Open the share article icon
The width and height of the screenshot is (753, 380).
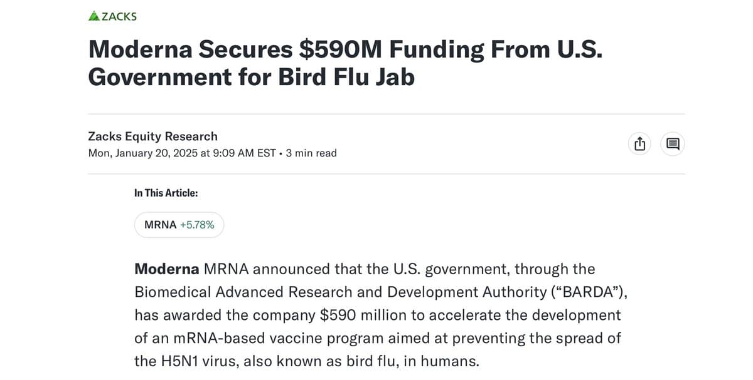(x=639, y=144)
